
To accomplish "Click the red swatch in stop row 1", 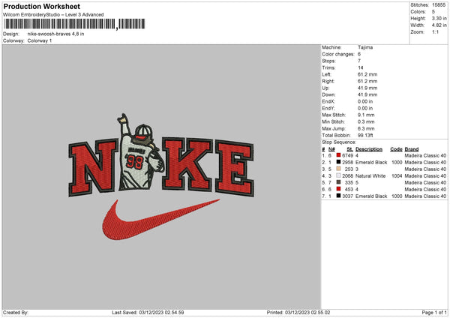I will point(339,155).
